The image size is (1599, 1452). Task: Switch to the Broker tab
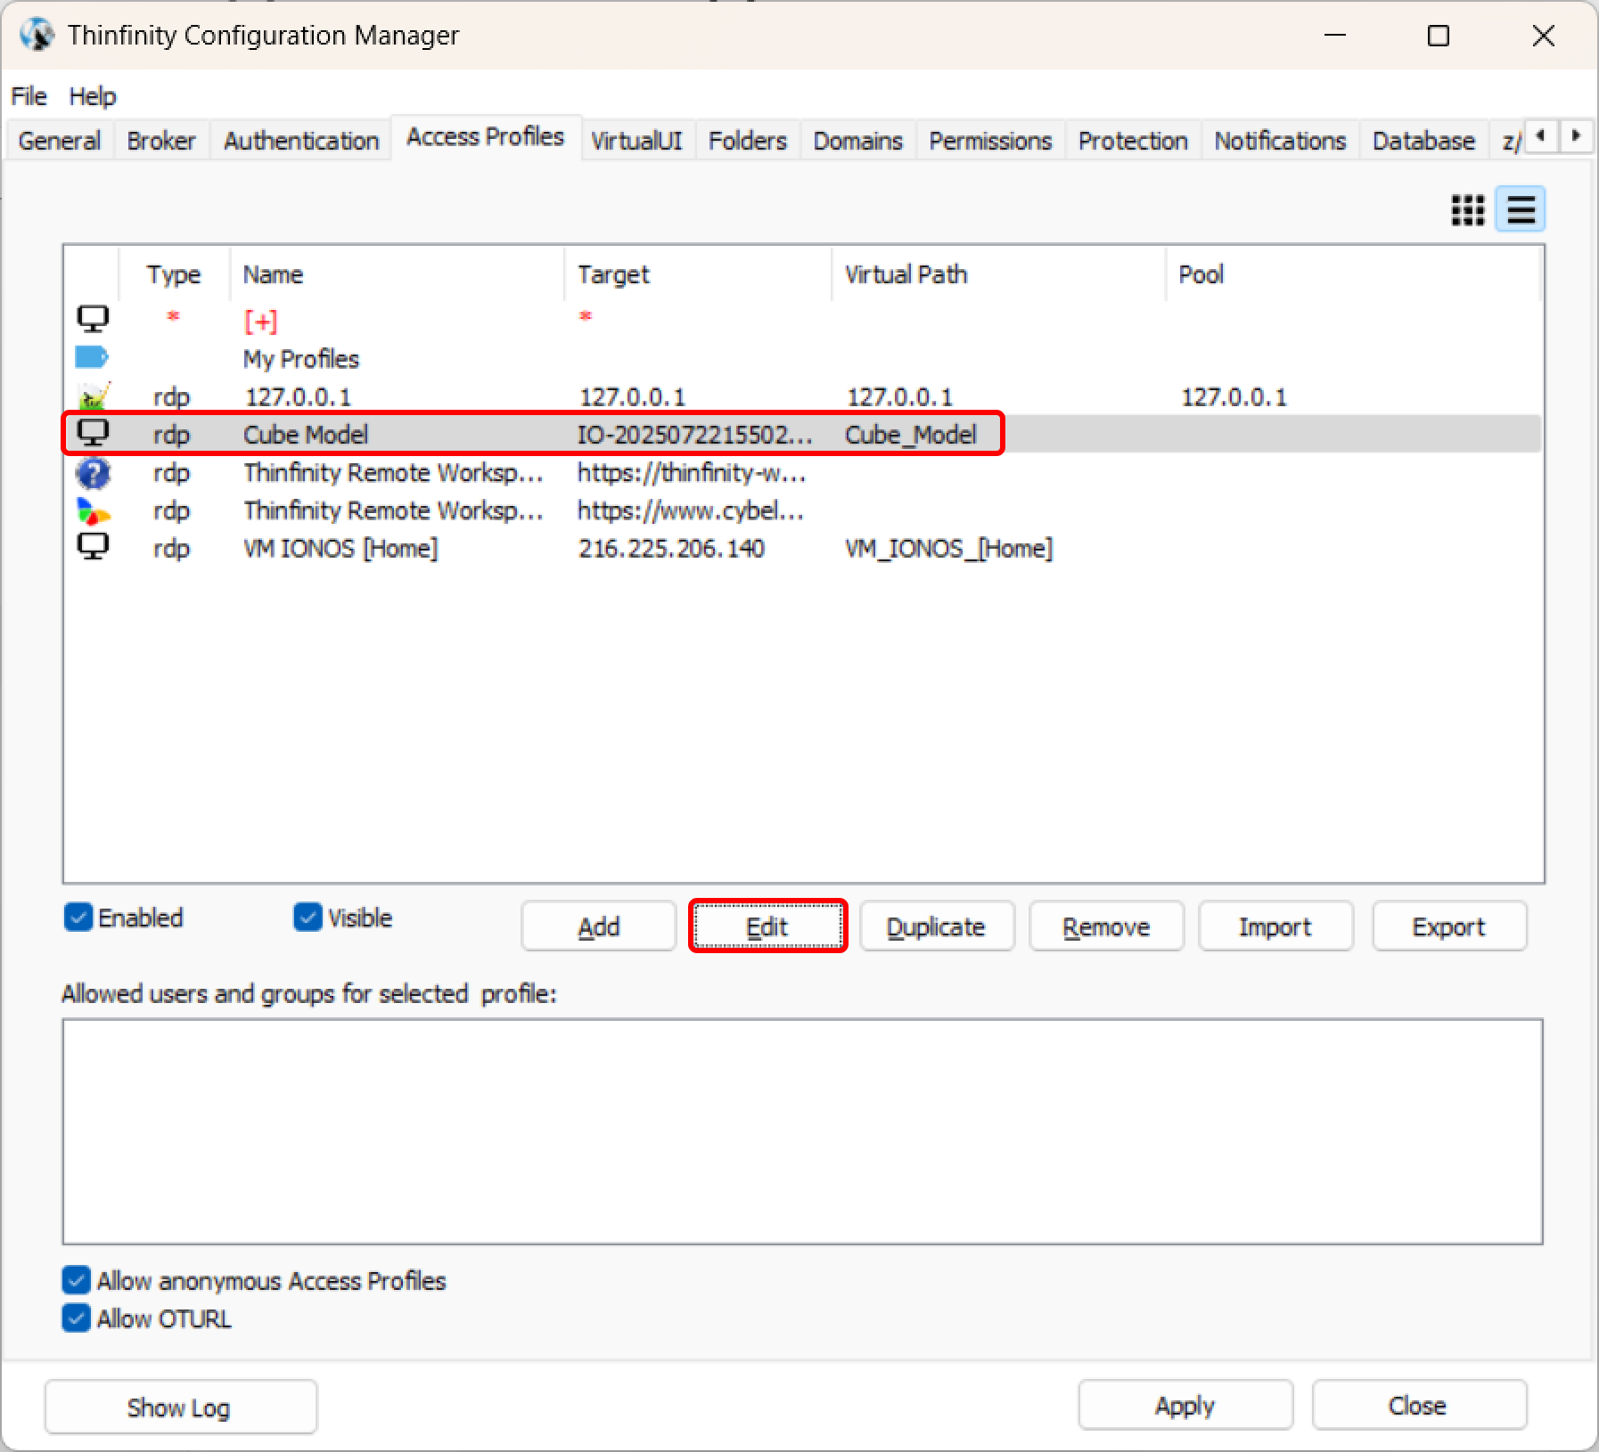click(161, 141)
